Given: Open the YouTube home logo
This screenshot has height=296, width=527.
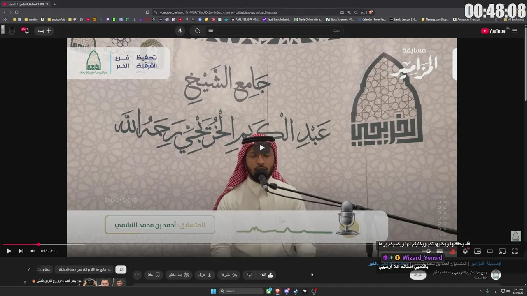Looking at the screenshot, I should pos(493,31).
